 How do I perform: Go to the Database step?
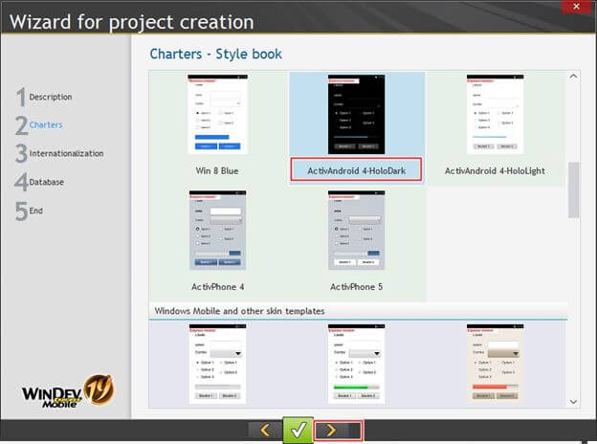click(39, 182)
